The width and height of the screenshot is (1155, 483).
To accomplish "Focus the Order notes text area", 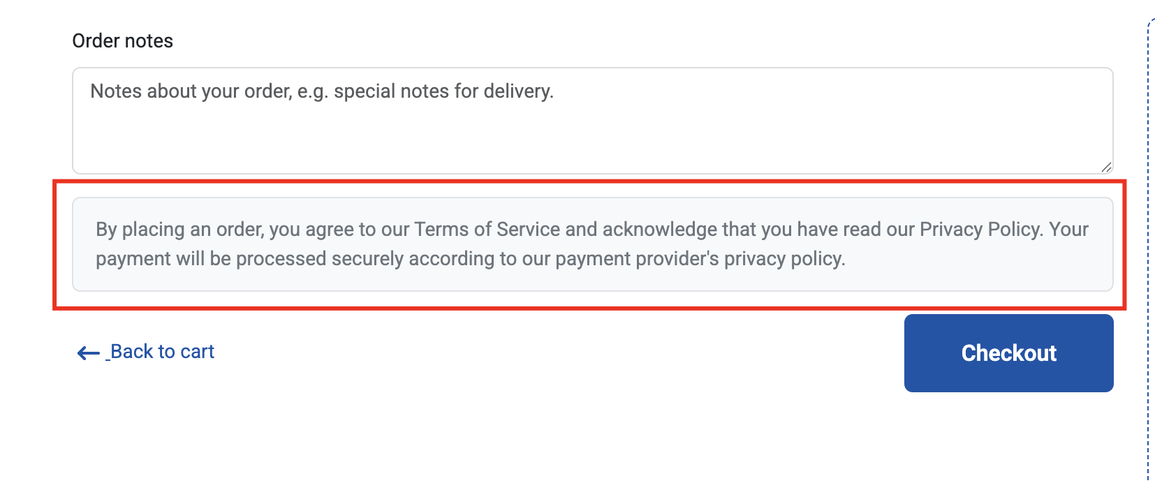I will [593, 121].
